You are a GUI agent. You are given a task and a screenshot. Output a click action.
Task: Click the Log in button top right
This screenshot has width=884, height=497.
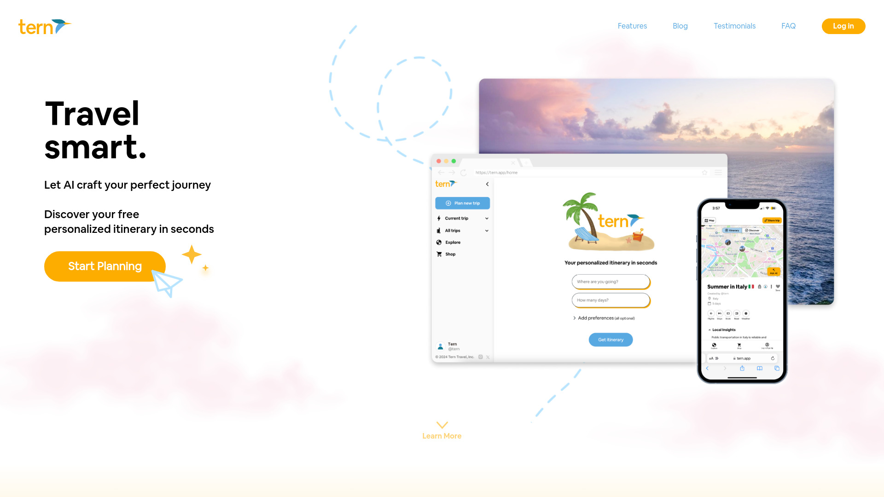(x=843, y=26)
